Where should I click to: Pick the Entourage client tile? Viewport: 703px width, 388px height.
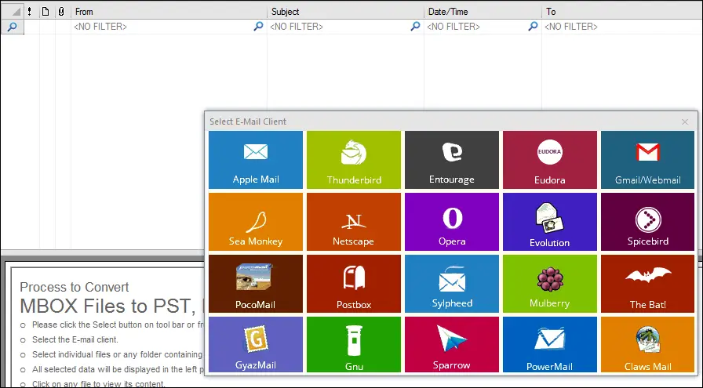451,160
